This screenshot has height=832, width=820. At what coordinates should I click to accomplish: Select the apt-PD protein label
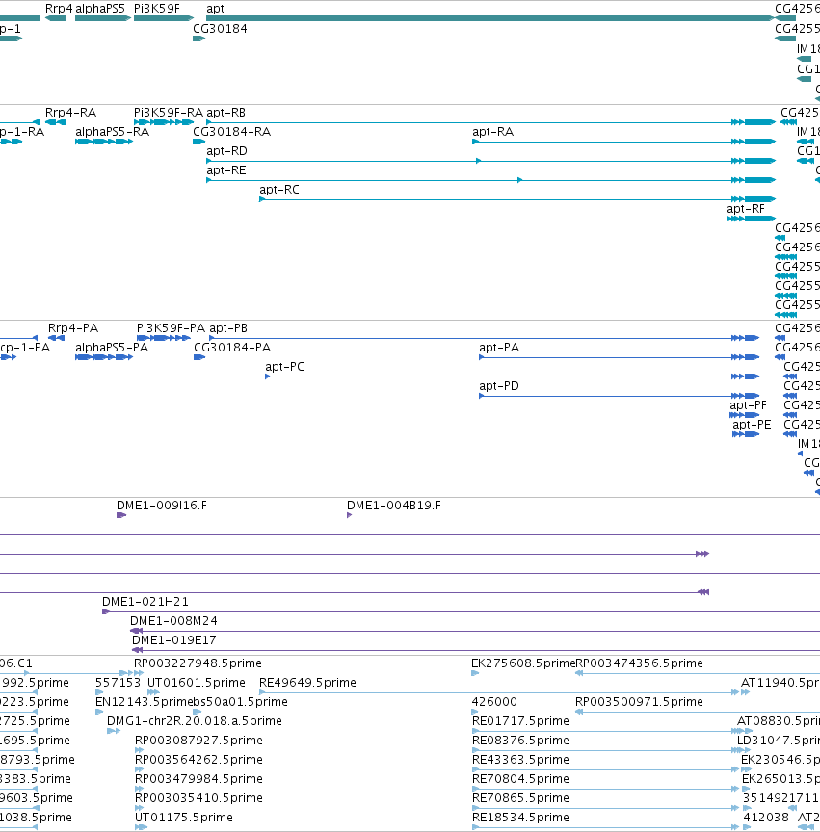tap(499, 386)
